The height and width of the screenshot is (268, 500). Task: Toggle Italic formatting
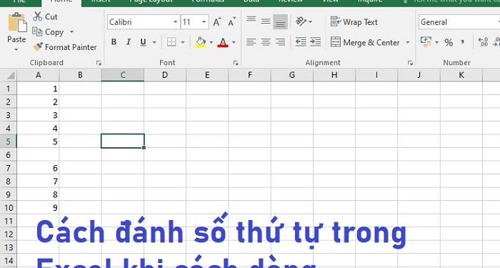click(x=128, y=41)
